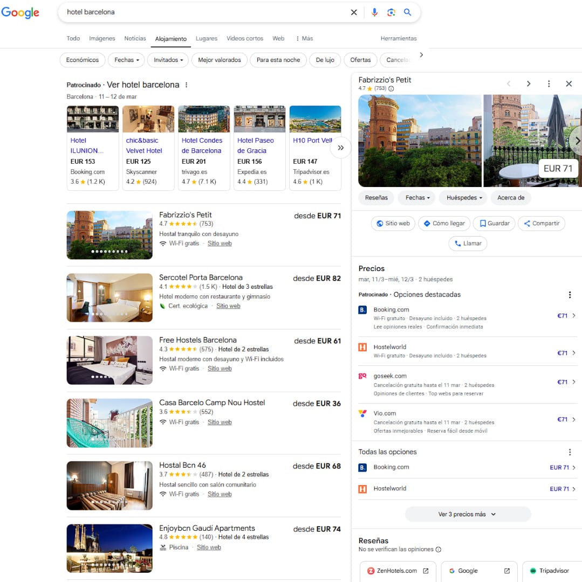Open more options in Fabrizzio's Petit panel
The height and width of the screenshot is (582, 582).
(549, 84)
